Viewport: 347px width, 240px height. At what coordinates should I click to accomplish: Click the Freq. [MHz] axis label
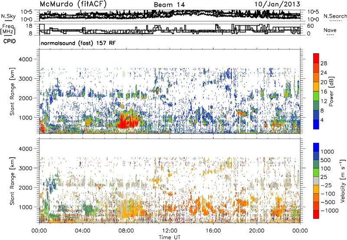tap(8, 29)
